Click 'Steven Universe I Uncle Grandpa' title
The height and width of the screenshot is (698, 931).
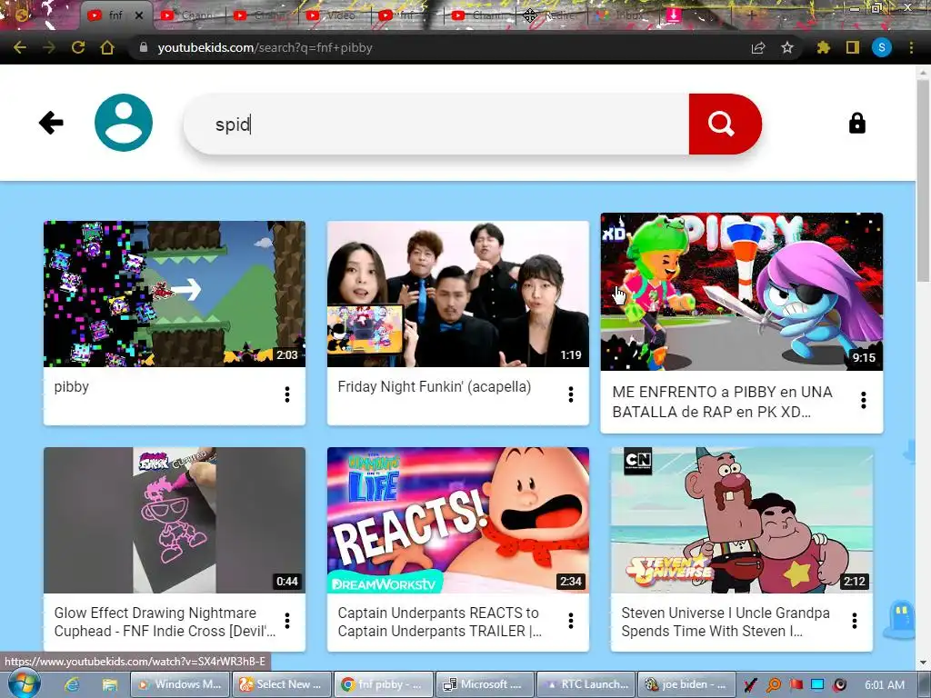tap(725, 622)
